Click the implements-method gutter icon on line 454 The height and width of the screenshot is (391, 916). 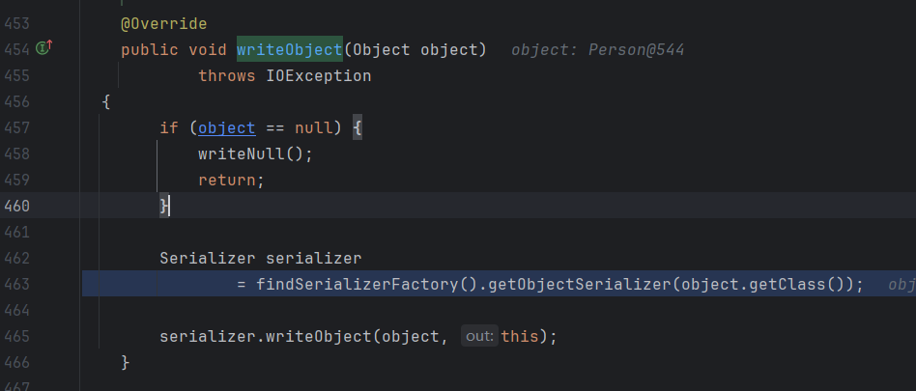(43, 49)
